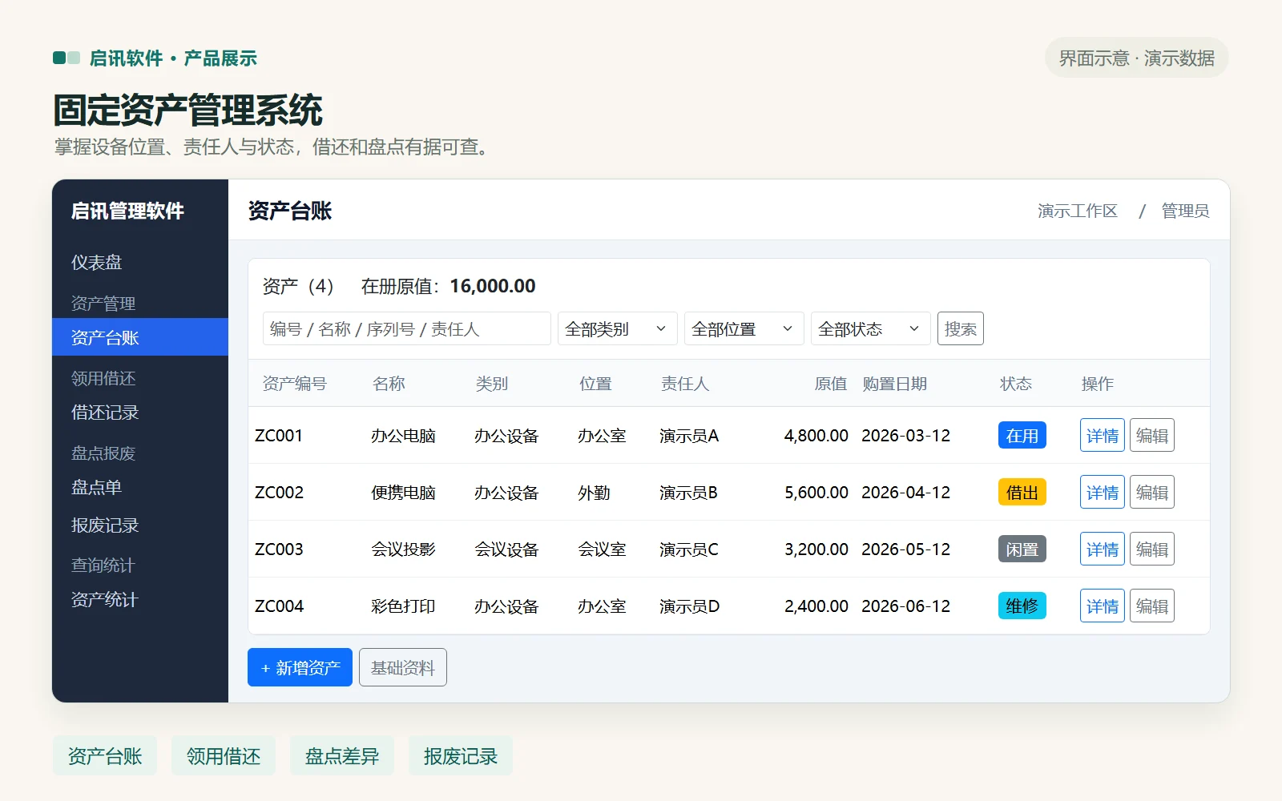Open the 全部状态 status dropdown
The width and height of the screenshot is (1282, 801).
pos(871,328)
